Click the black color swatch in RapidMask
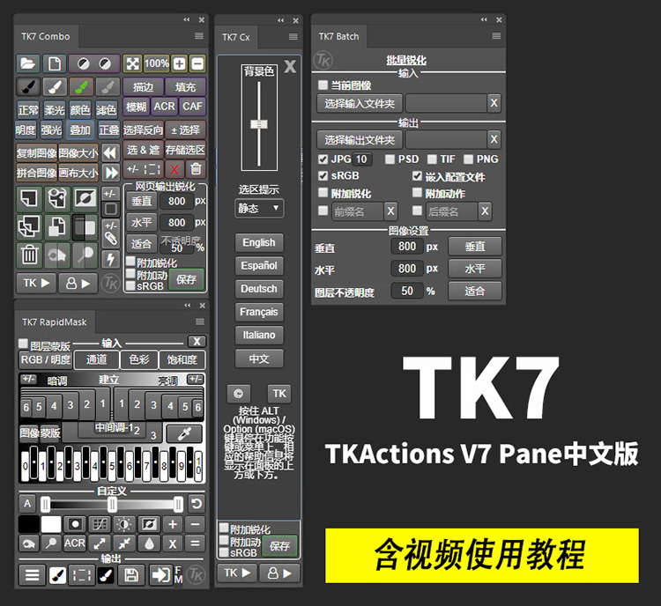This screenshot has height=606, width=661. (29, 525)
